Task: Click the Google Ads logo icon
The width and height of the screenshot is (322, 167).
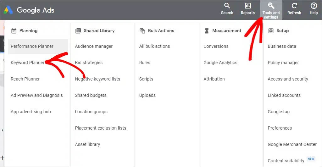Action: [8, 10]
